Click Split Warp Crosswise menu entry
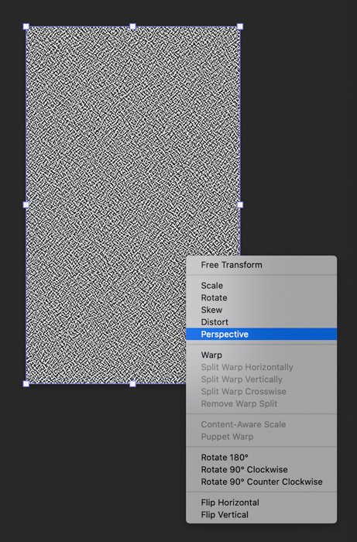 (261, 391)
